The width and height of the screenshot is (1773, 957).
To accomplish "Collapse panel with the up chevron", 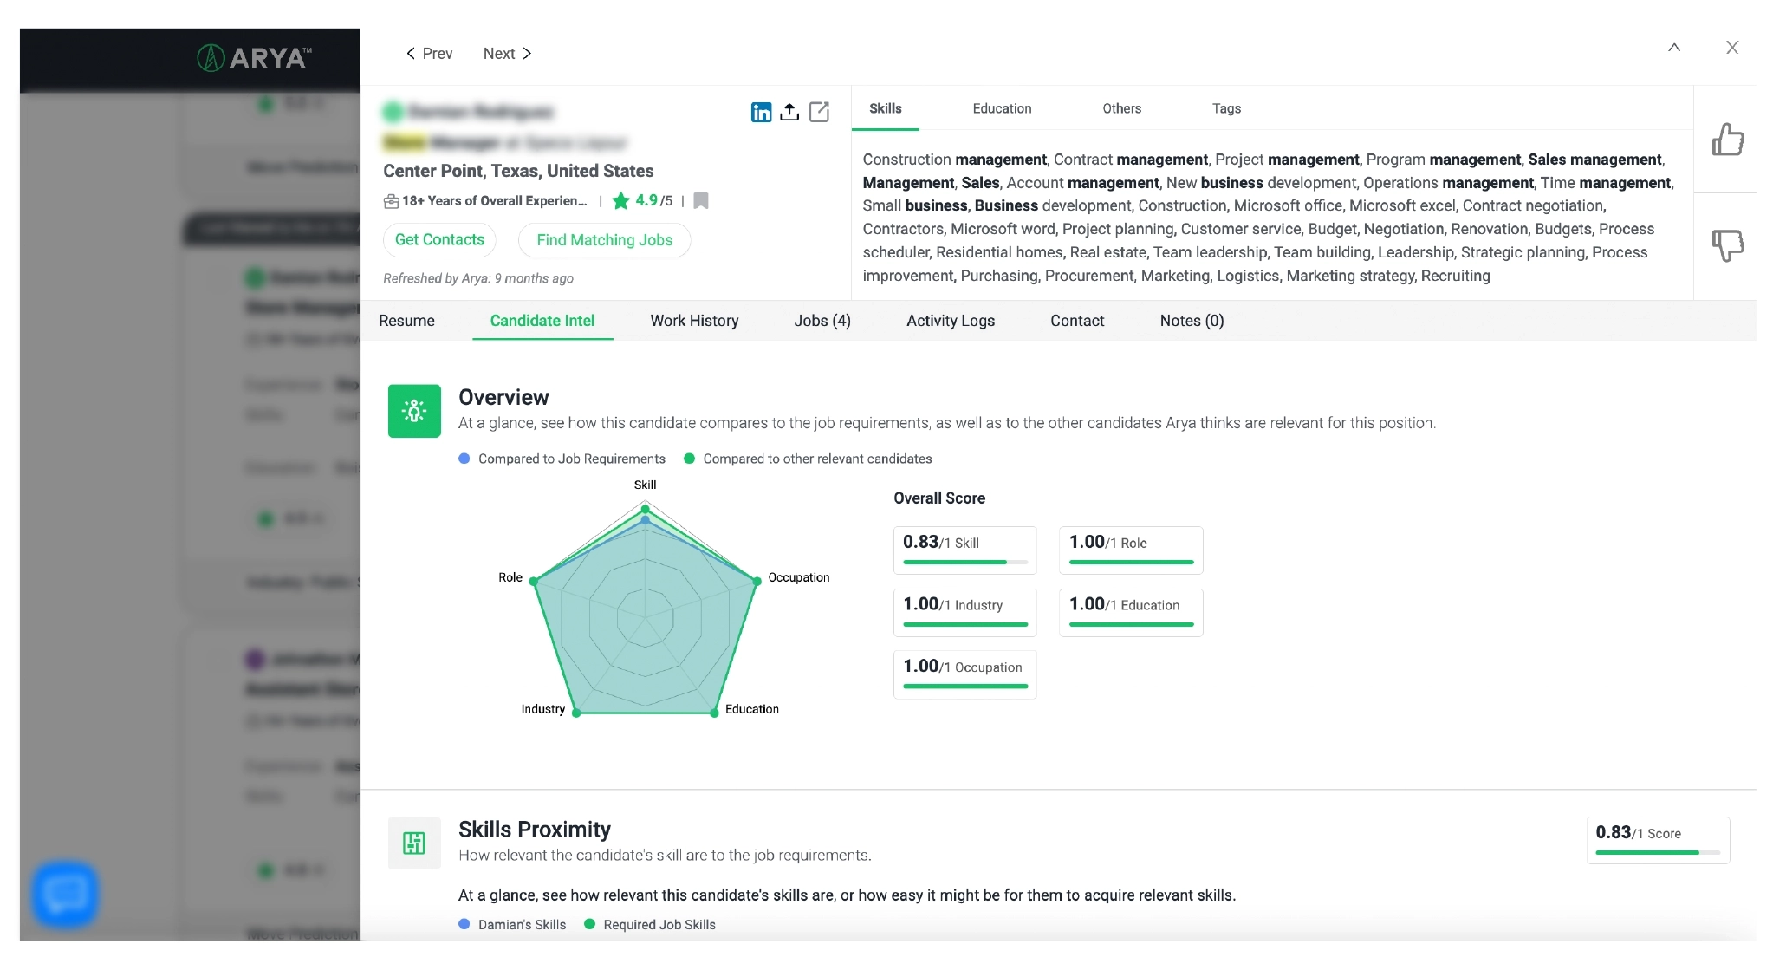I will click(x=1674, y=48).
